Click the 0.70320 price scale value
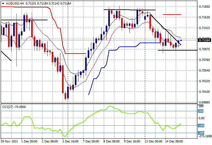 (204, 81)
